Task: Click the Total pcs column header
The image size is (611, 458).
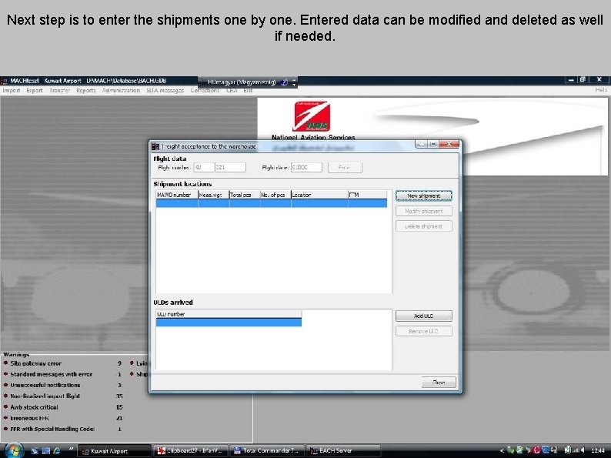Action: (245, 195)
